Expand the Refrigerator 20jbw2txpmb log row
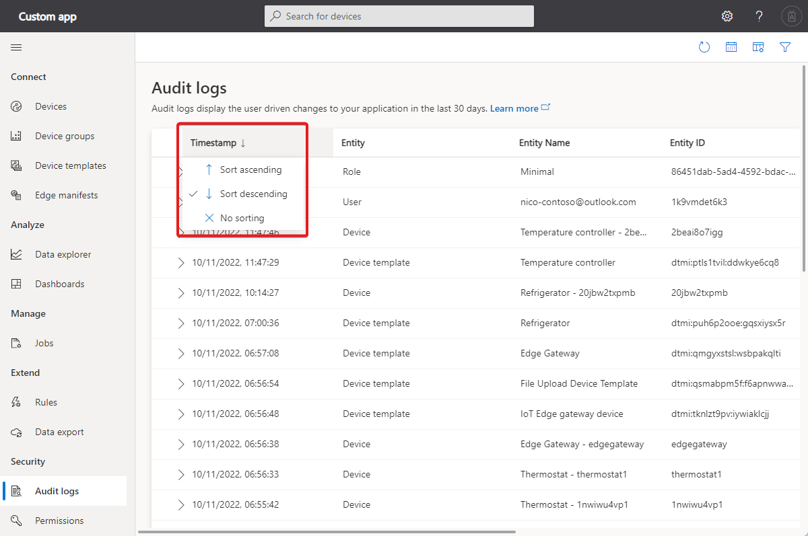 click(180, 293)
